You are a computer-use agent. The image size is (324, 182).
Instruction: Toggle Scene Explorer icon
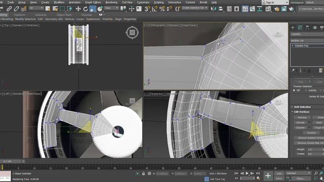tap(229, 9)
